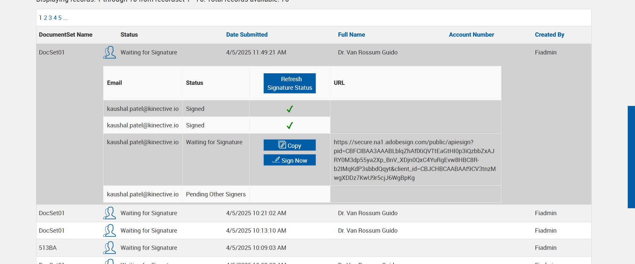Click signer icon for 10:13:10 AM row
The width and height of the screenshot is (635, 264).
pyautogui.click(x=109, y=231)
